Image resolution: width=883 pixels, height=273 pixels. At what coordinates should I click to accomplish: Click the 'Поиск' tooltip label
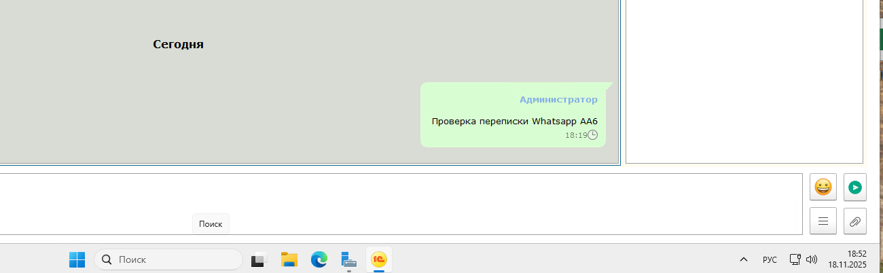pyautogui.click(x=211, y=224)
